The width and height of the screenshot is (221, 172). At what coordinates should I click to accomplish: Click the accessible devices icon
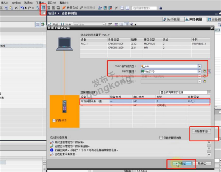pos(100,8)
